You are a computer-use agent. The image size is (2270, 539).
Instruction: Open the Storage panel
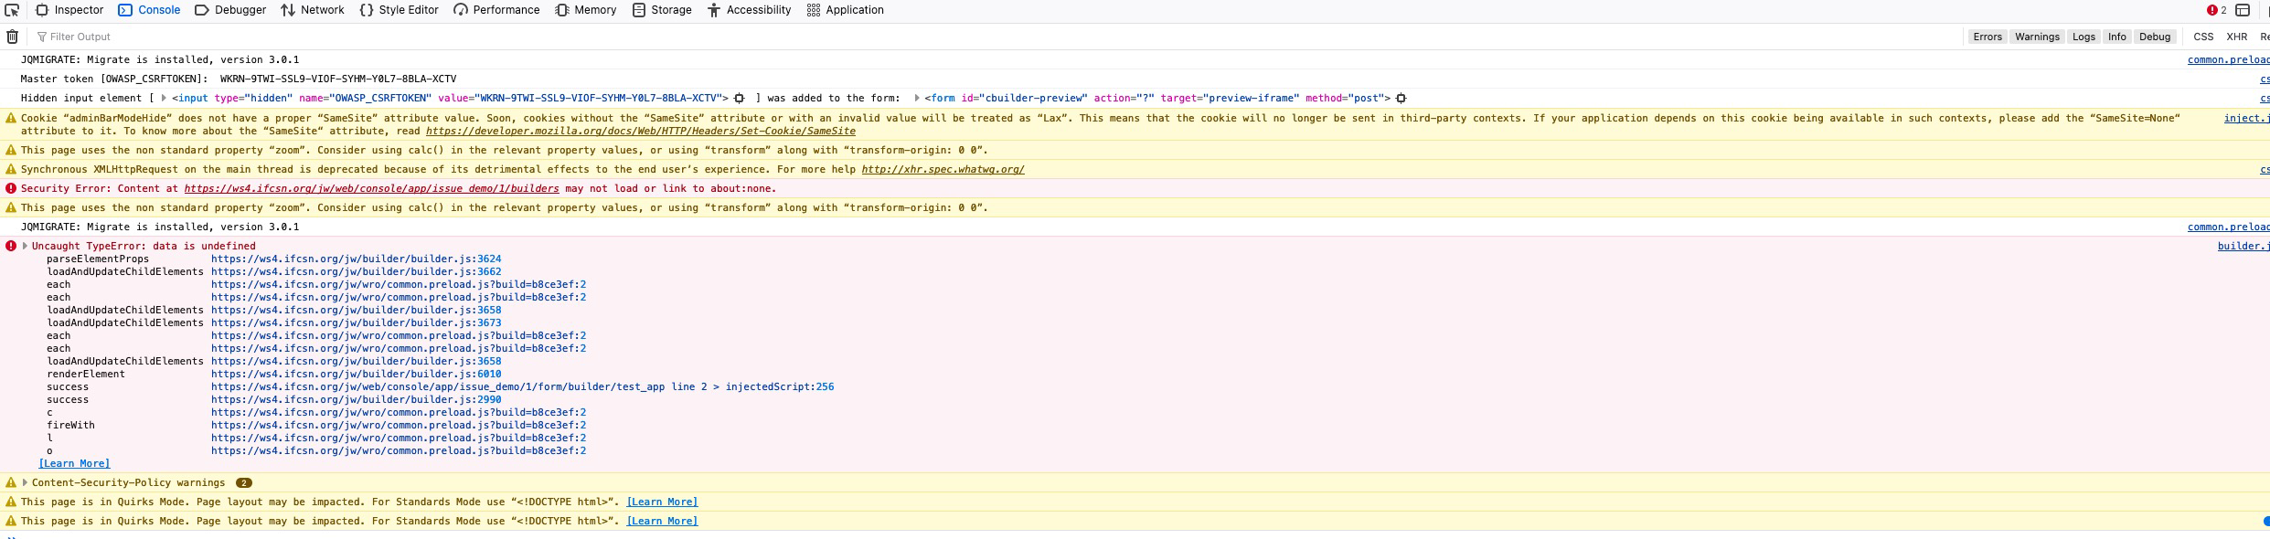(662, 10)
